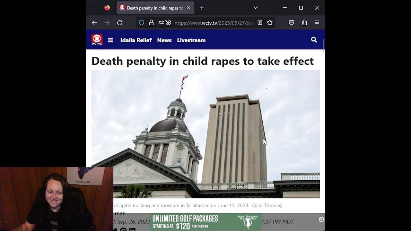Select the Death penalty article tab
This screenshot has width=411, height=231.
click(x=155, y=8)
